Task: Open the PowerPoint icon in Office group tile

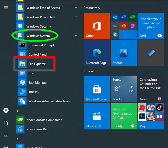Action: coord(124,26)
